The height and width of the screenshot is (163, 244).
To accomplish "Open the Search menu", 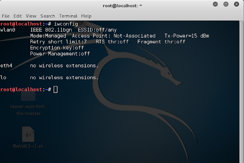I will click(48, 16).
